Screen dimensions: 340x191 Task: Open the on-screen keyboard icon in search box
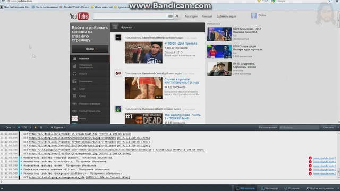(x=171, y=16)
